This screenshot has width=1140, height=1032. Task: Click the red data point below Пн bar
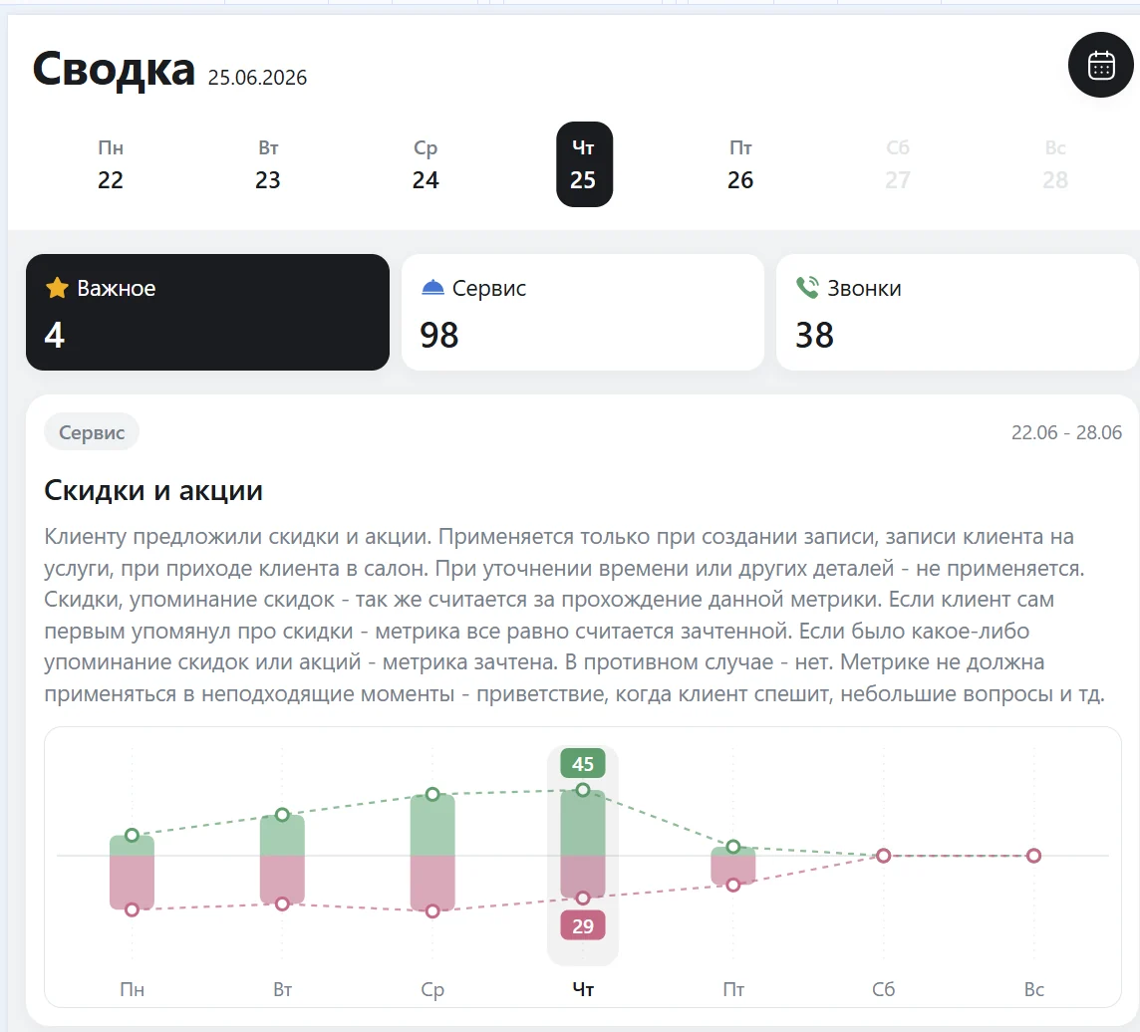coord(132,909)
